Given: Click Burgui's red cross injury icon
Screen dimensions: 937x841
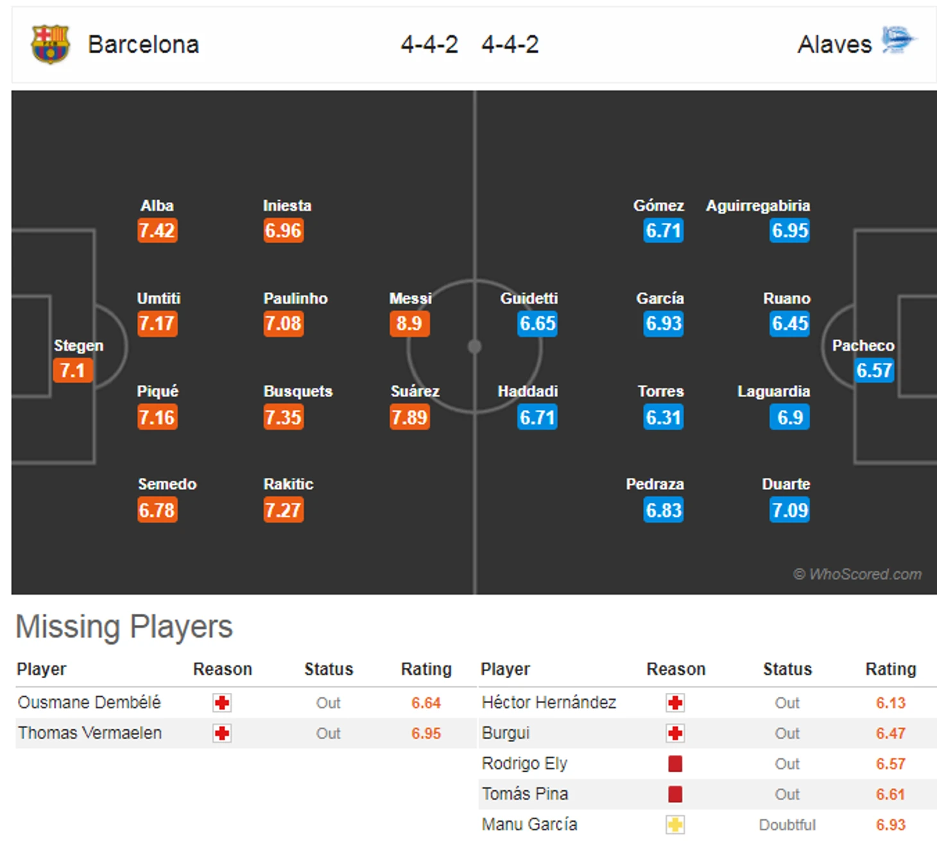Looking at the screenshot, I should 675,733.
